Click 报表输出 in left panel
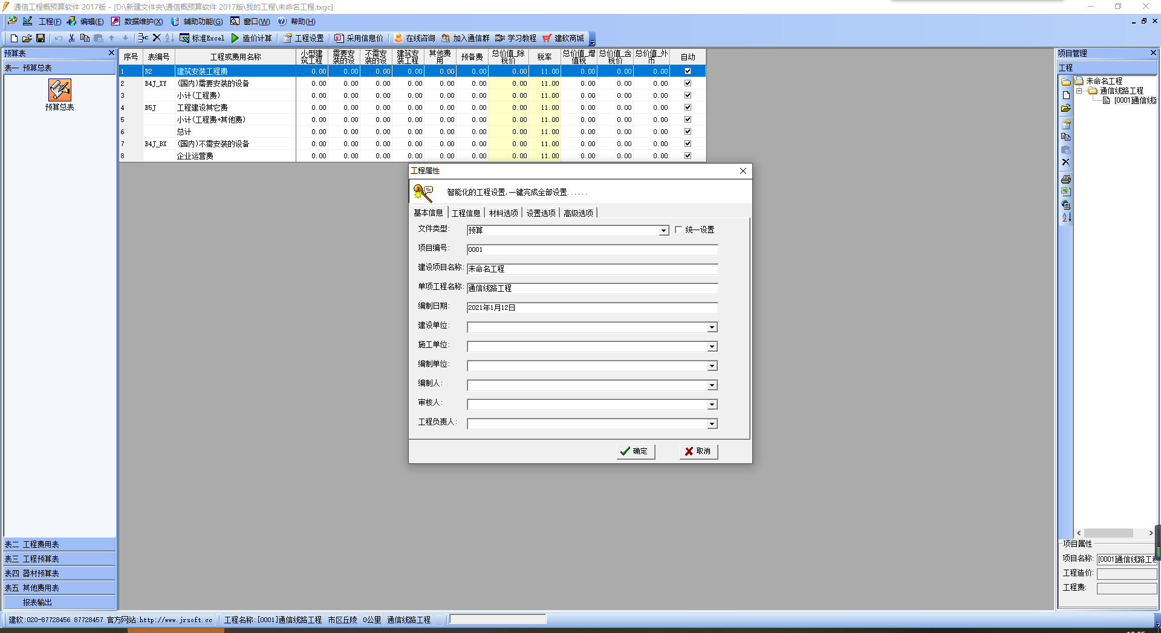The image size is (1161, 633). [59, 602]
